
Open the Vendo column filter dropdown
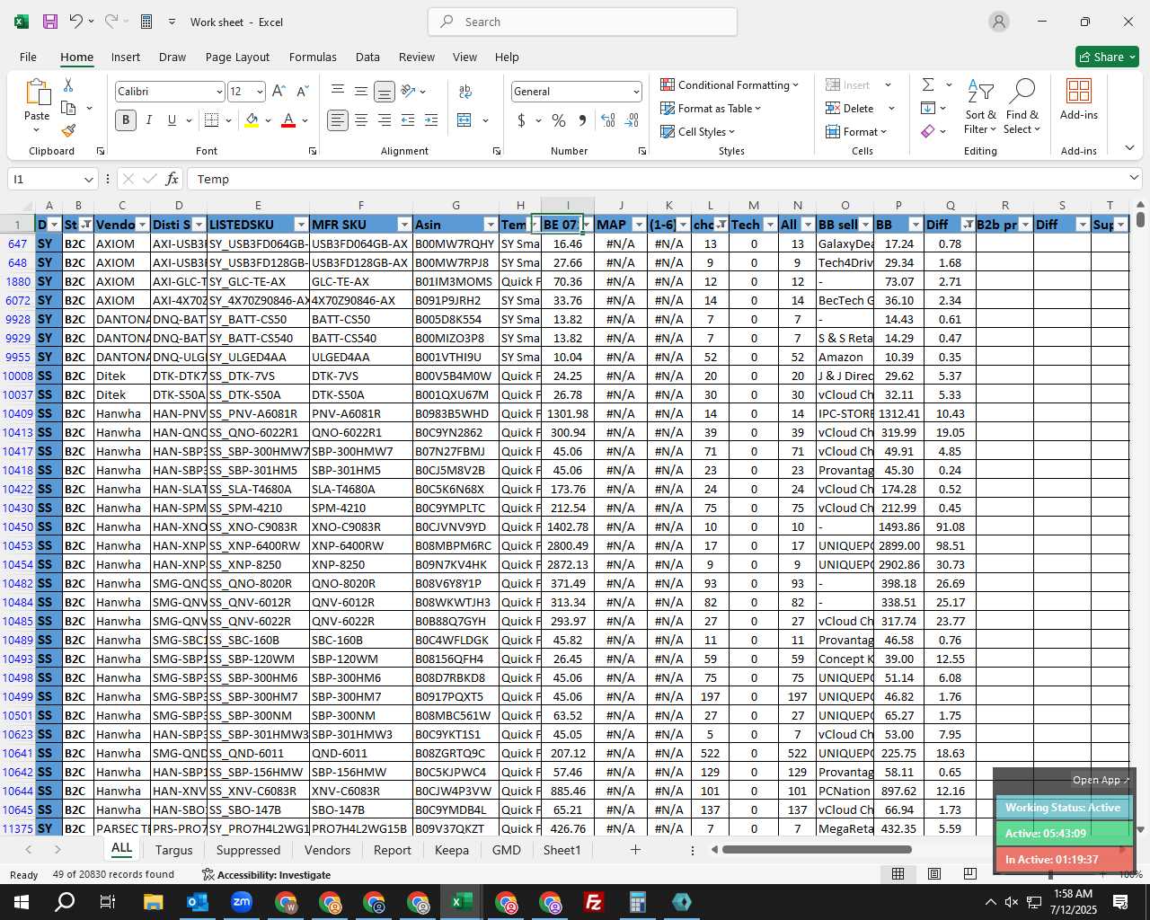(142, 225)
